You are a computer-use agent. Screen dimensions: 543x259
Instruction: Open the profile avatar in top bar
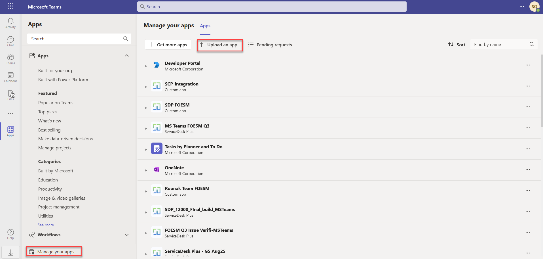pos(534,7)
